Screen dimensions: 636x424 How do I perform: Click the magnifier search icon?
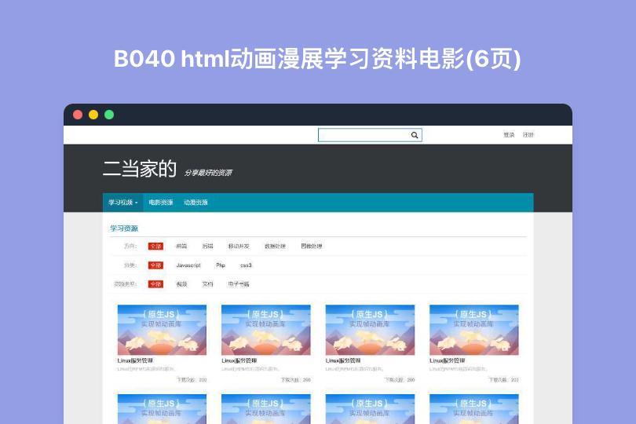pos(415,135)
